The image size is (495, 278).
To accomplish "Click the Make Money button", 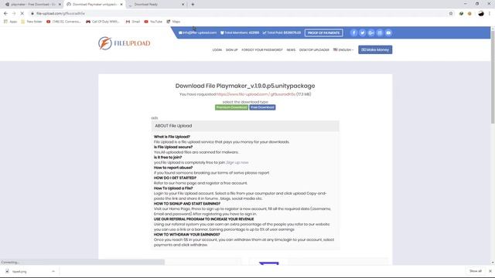I will 375,49.
